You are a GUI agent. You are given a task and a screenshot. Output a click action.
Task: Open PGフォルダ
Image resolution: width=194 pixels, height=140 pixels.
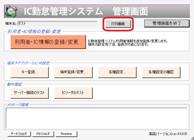[x=43, y=134]
